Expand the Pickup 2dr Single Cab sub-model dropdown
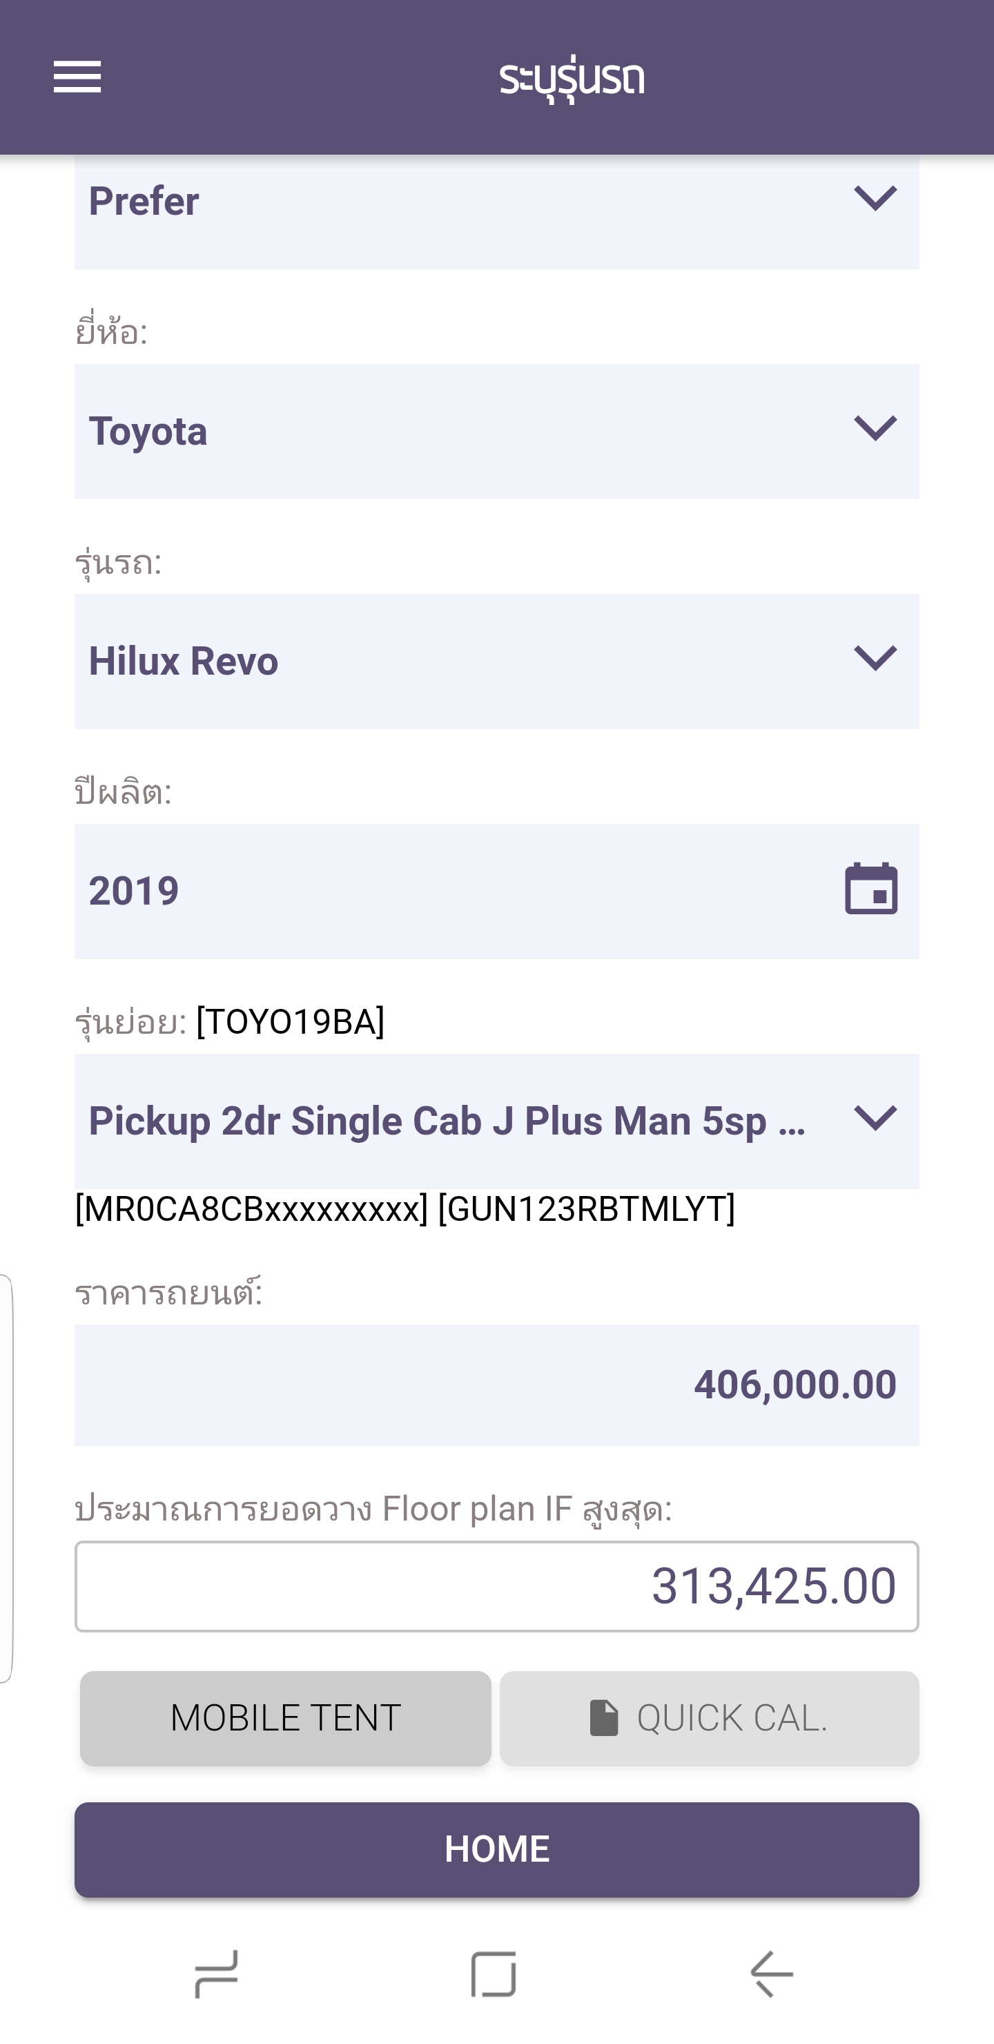Screen dimensions: 994x2044 click(x=496, y=1120)
